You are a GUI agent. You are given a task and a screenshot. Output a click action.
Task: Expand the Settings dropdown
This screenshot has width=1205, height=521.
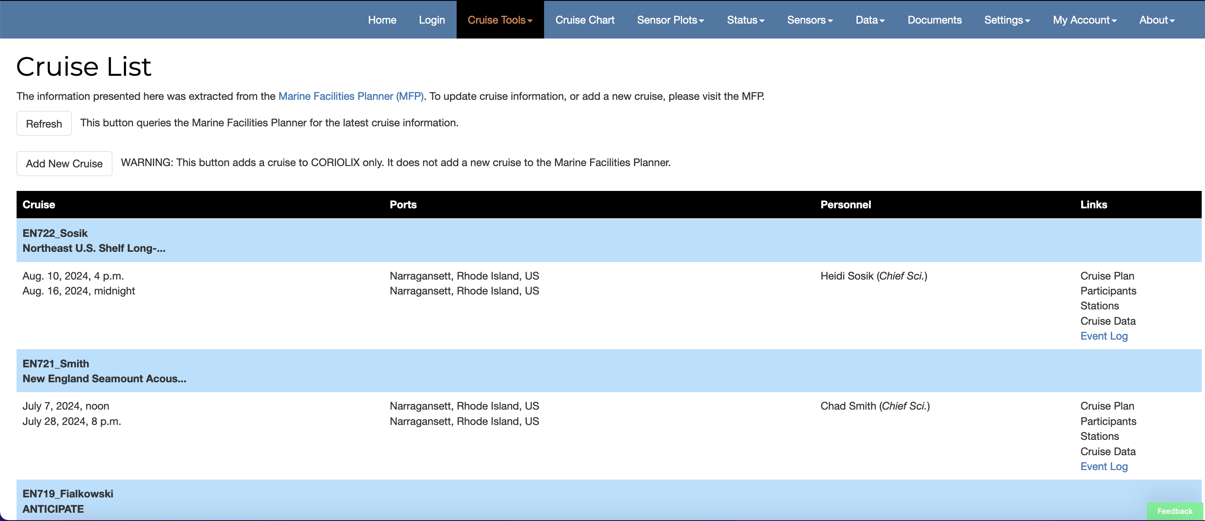click(x=1007, y=19)
